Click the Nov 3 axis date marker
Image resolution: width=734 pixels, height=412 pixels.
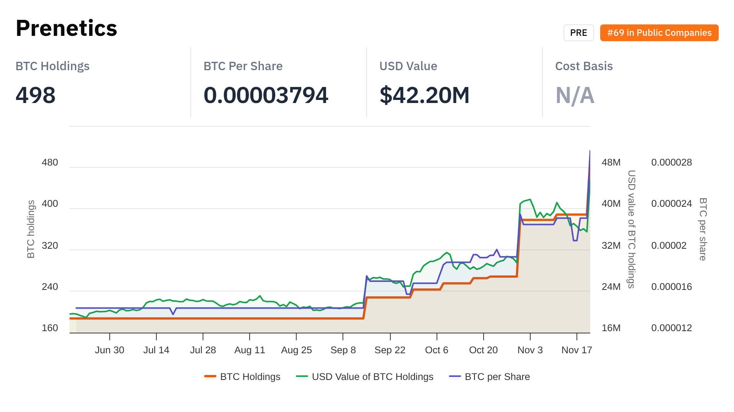pyautogui.click(x=530, y=350)
